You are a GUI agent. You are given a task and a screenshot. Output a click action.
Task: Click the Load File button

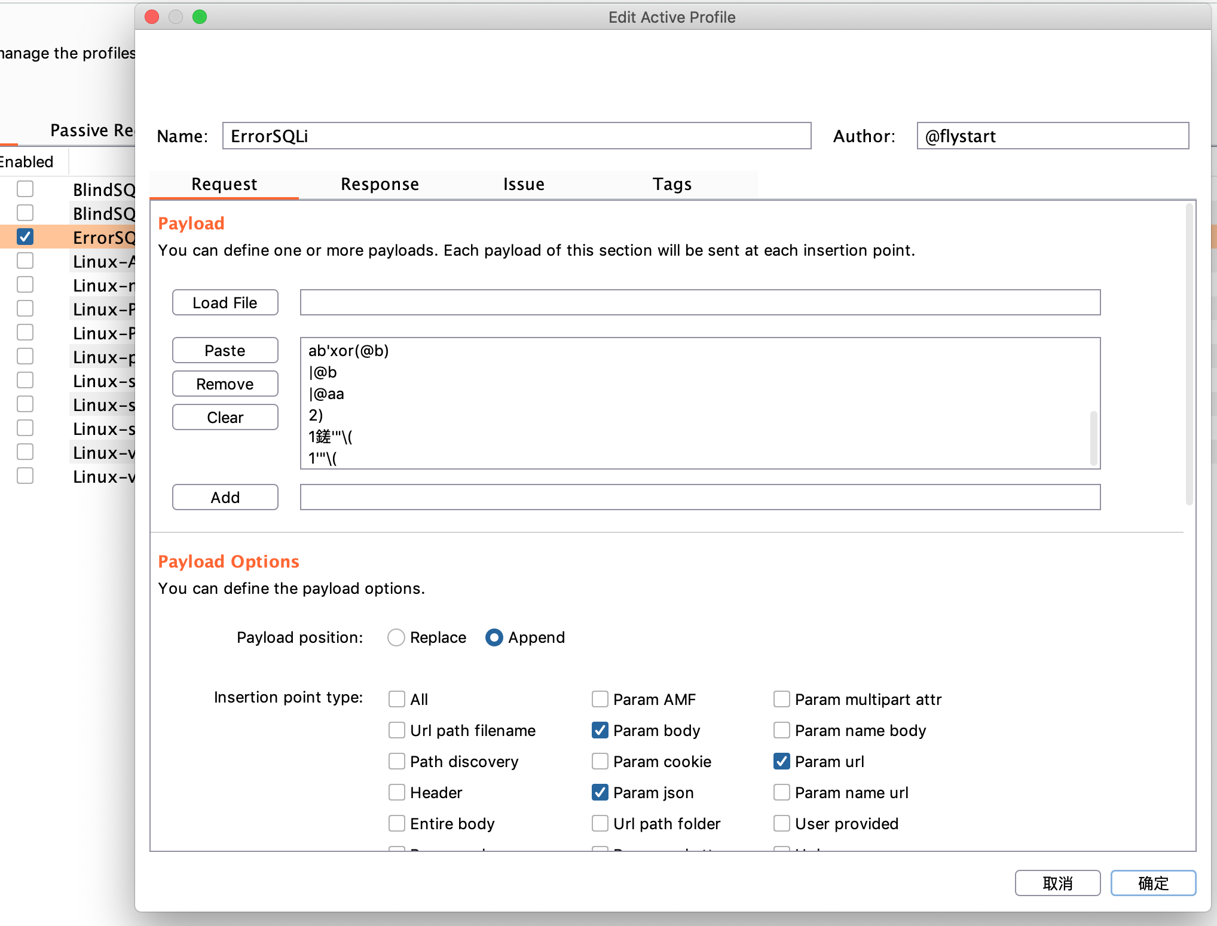tap(225, 302)
